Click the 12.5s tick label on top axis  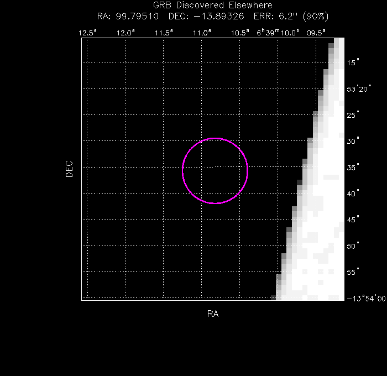[x=87, y=33]
